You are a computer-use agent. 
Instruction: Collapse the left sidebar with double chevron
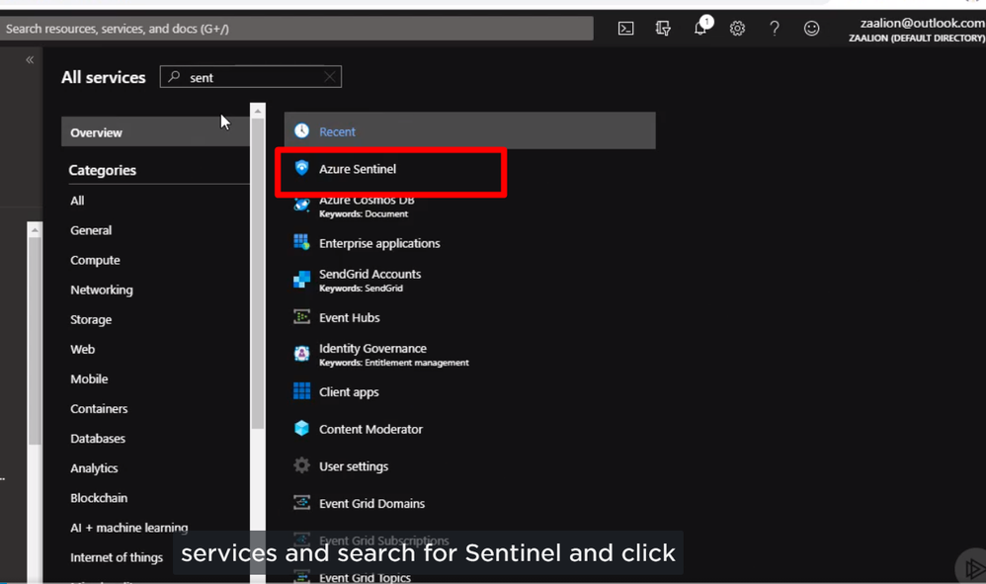(30, 59)
